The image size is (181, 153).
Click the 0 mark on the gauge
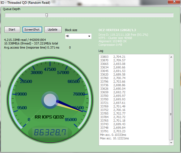(x=29, y=119)
